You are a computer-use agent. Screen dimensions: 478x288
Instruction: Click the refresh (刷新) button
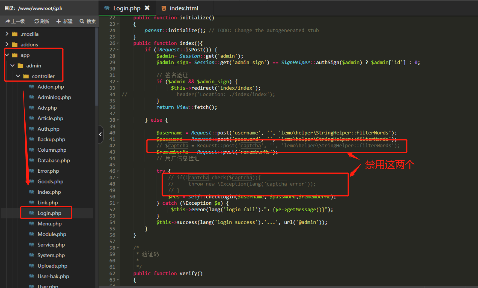pos(42,21)
